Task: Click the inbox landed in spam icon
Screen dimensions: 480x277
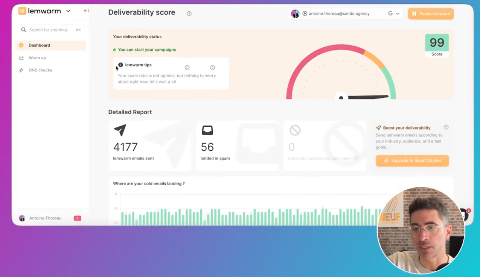Action: click(207, 130)
